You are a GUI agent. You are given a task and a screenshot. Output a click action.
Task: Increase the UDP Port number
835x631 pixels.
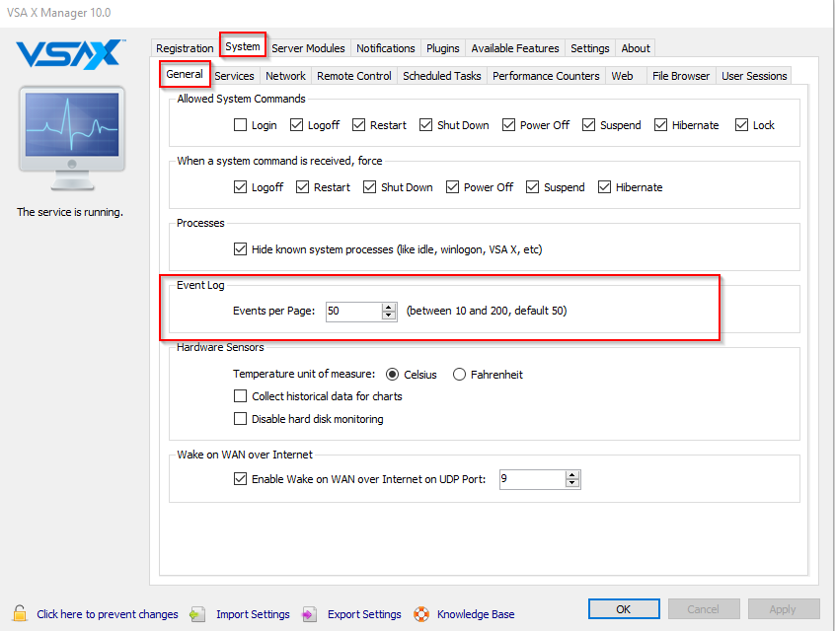point(572,475)
